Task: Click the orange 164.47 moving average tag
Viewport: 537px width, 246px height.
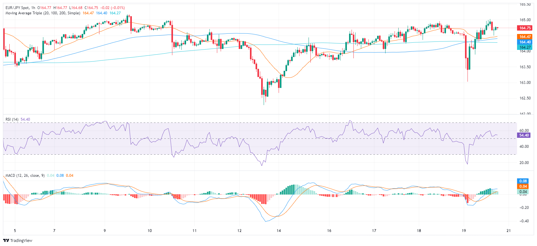Action: pyautogui.click(x=525, y=37)
